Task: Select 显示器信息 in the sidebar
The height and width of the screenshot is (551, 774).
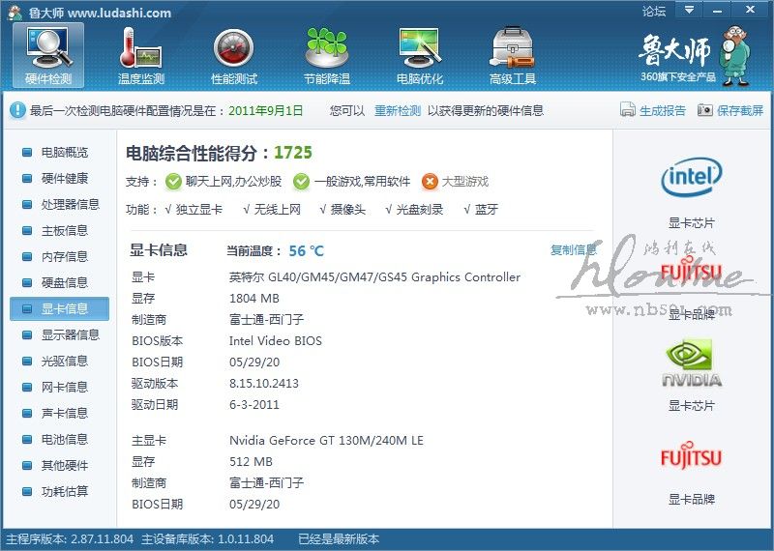Action: (71, 334)
